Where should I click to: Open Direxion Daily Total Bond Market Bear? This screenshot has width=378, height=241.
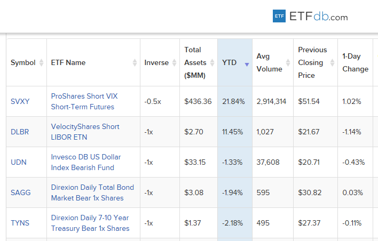[92, 192]
